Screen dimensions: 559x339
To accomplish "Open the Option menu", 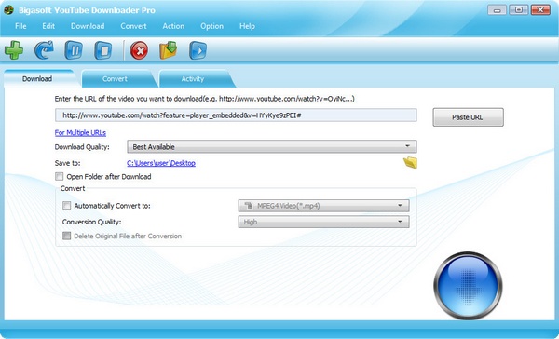I will (212, 26).
